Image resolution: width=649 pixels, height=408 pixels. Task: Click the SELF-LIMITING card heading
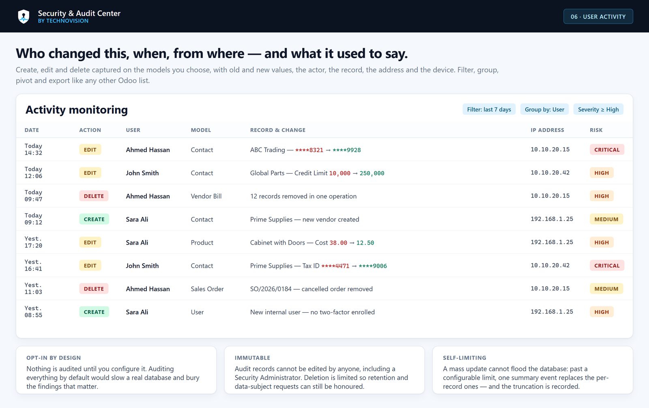(x=464, y=358)
